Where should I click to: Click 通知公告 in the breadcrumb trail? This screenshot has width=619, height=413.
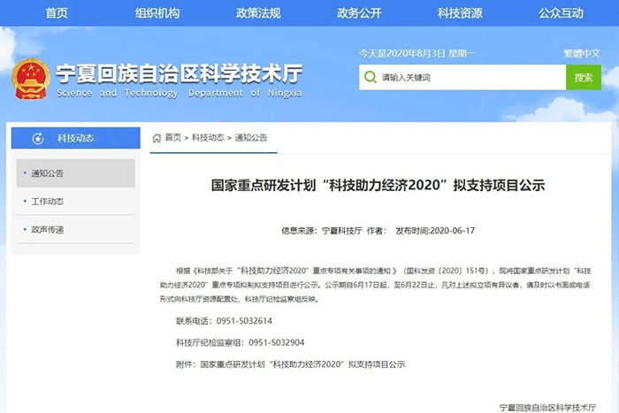click(x=251, y=138)
